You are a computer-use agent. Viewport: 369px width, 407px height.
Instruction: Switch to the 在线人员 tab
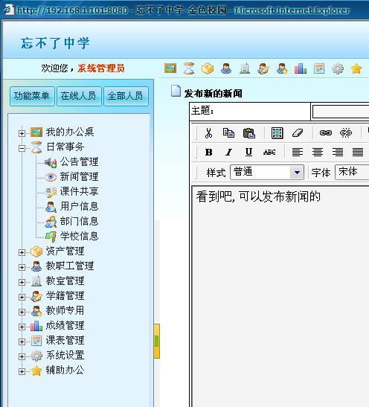tap(79, 96)
